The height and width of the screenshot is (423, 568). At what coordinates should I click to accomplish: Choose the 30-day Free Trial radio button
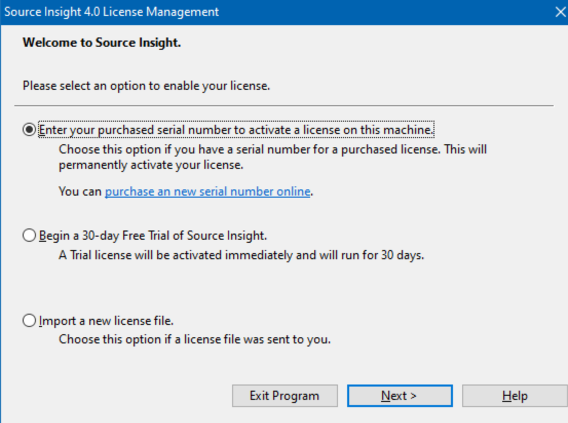pos(29,236)
